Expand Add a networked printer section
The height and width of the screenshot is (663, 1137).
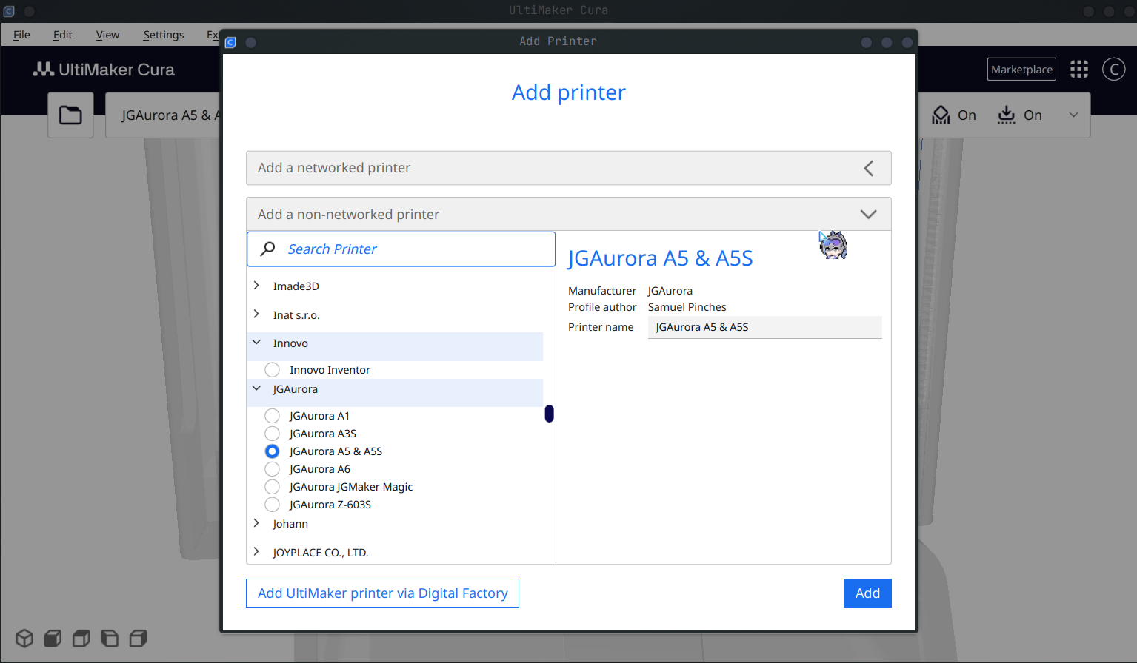[x=568, y=168]
